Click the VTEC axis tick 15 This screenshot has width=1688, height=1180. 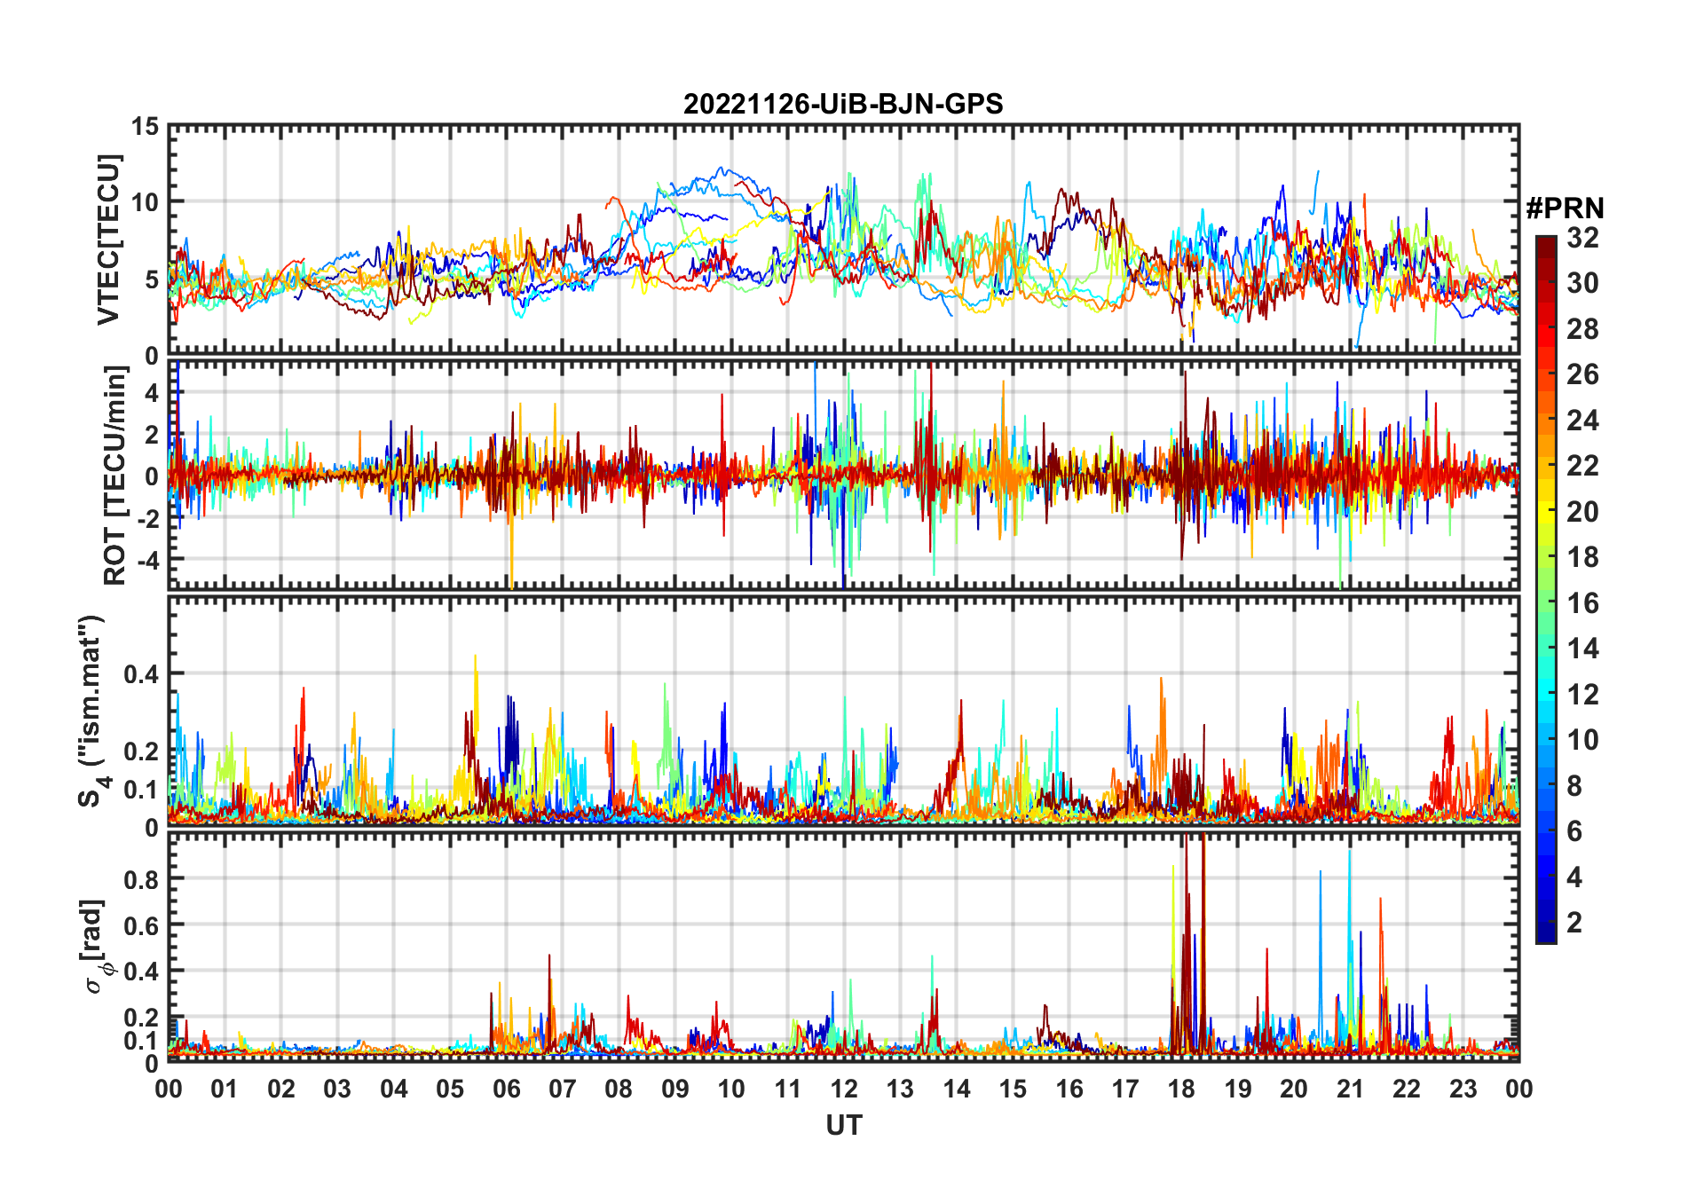pyautogui.click(x=146, y=127)
